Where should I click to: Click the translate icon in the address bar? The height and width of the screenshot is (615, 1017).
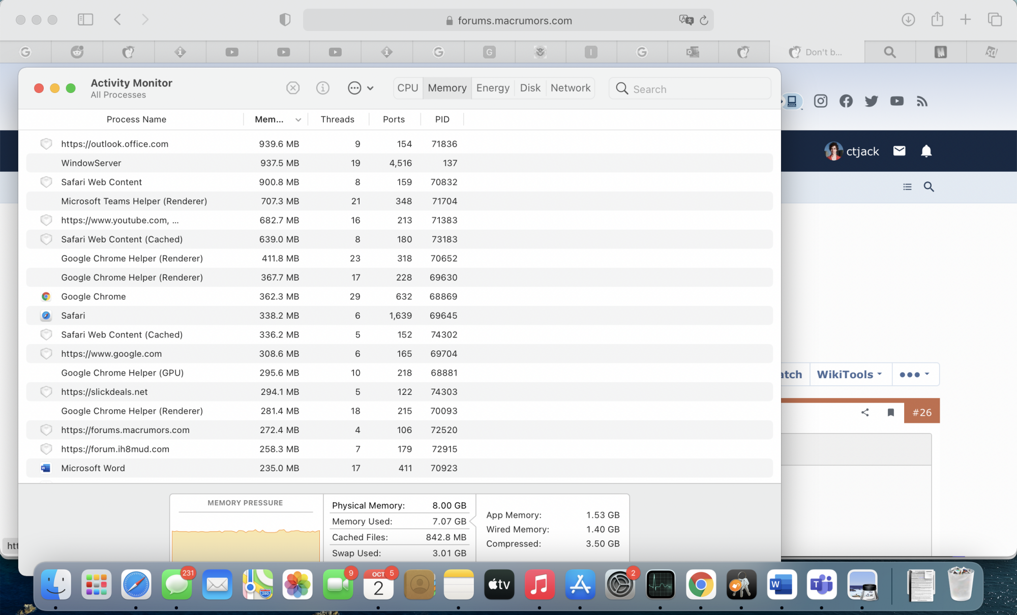pyautogui.click(x=685, y=20)
